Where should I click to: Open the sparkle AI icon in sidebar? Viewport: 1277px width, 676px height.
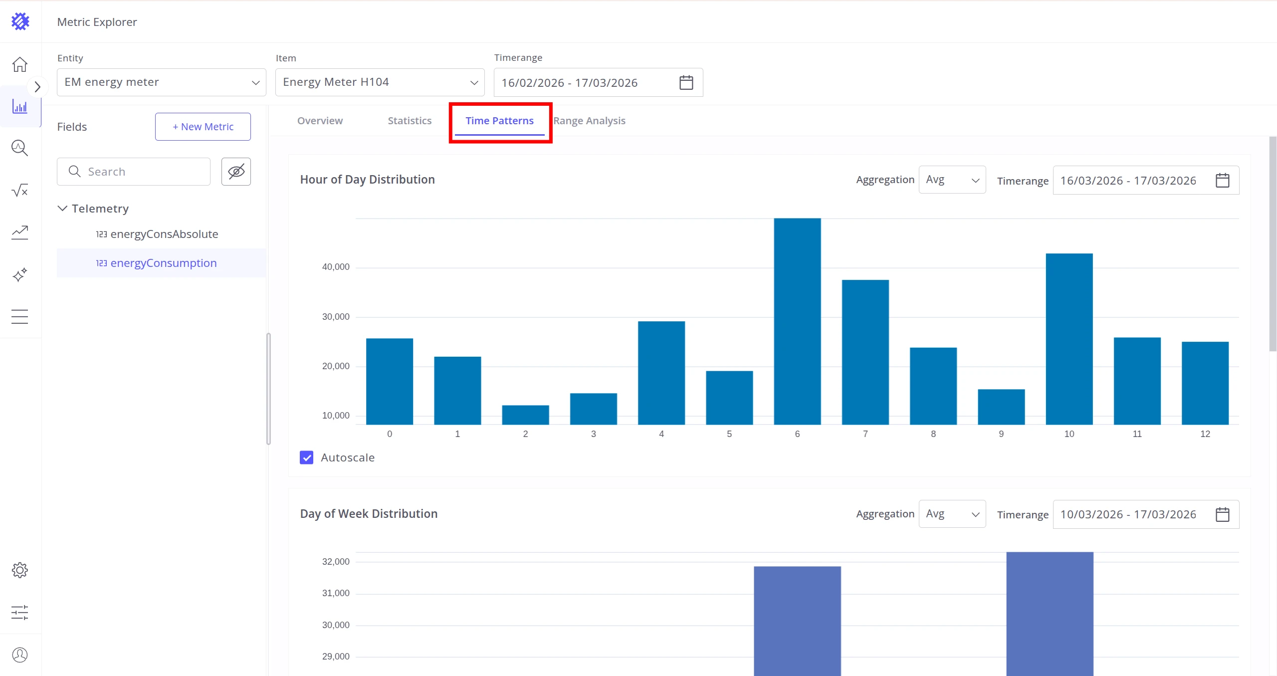pyautogui.click(x=20, y=275)
